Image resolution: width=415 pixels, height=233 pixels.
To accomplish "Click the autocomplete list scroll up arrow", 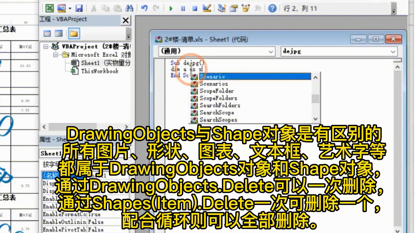I will tap(315, 77).
